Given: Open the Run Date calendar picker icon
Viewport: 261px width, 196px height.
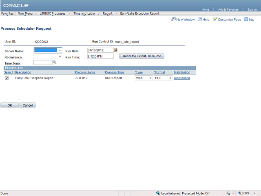Looking at the screenshot, I should (116, 50).
